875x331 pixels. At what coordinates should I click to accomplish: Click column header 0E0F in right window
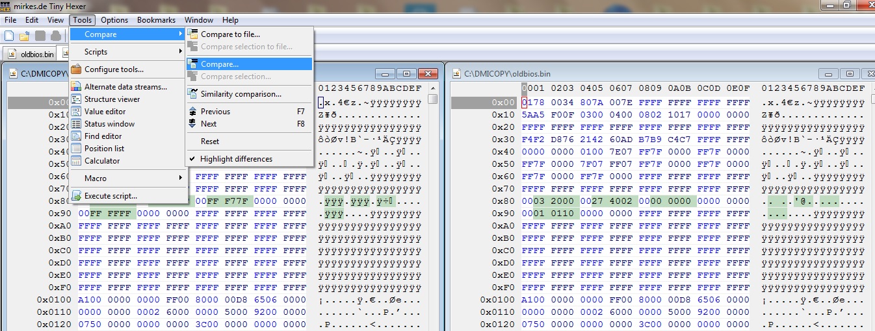click(738, 88)
